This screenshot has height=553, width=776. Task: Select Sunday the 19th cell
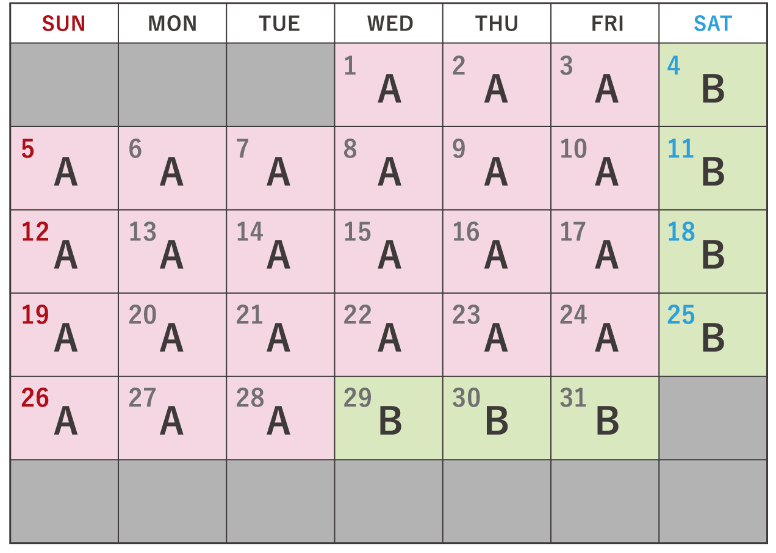click(64, 335)
